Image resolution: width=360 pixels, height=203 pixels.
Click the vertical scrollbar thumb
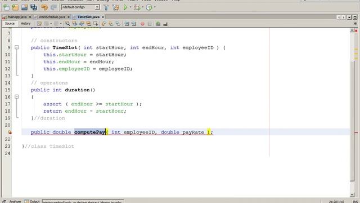352,121
